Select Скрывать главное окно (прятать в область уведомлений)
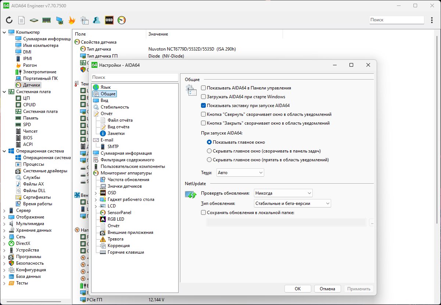 (209, 160)
